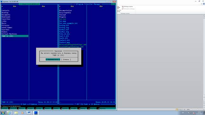Click the zoom out minus button in Word
This screenshot has width=205, height=115.
[191, 110]
